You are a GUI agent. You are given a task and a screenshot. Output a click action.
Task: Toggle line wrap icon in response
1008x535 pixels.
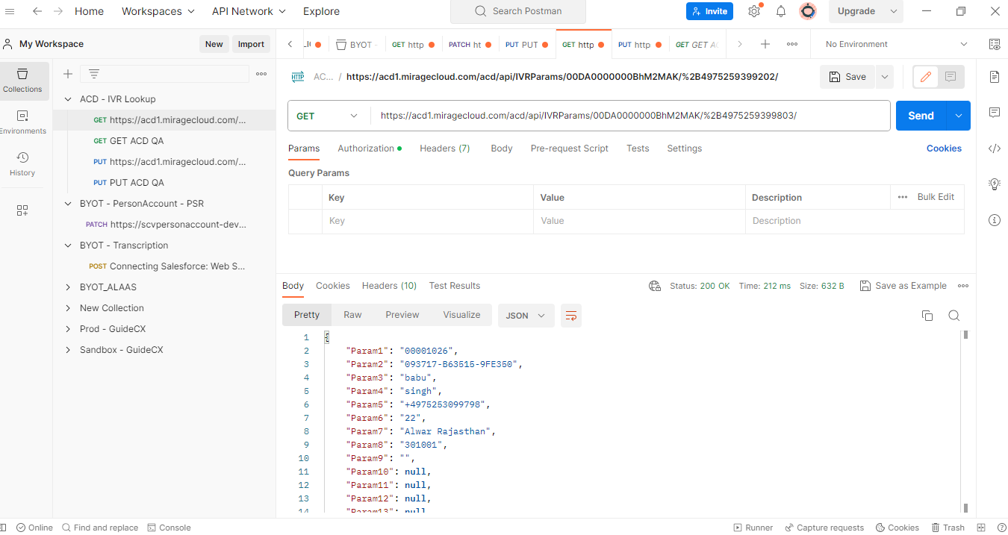571,316
